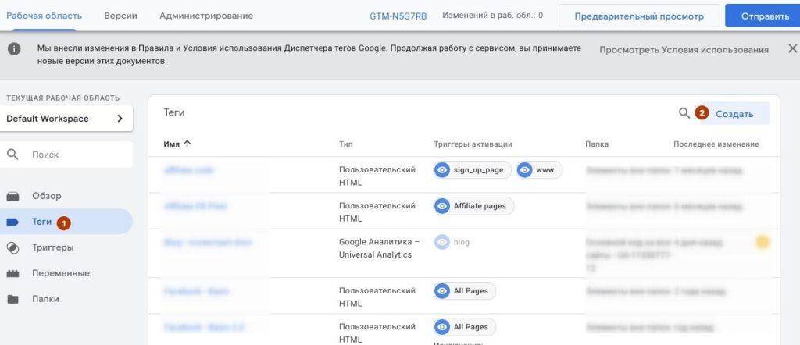Select the Теги tag icon in sidebar
Screen dimensions: 800x345
(x=12, y=222)
